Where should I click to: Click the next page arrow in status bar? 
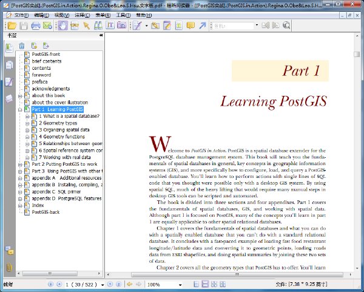pyautogui.click(x=110, y=284)
